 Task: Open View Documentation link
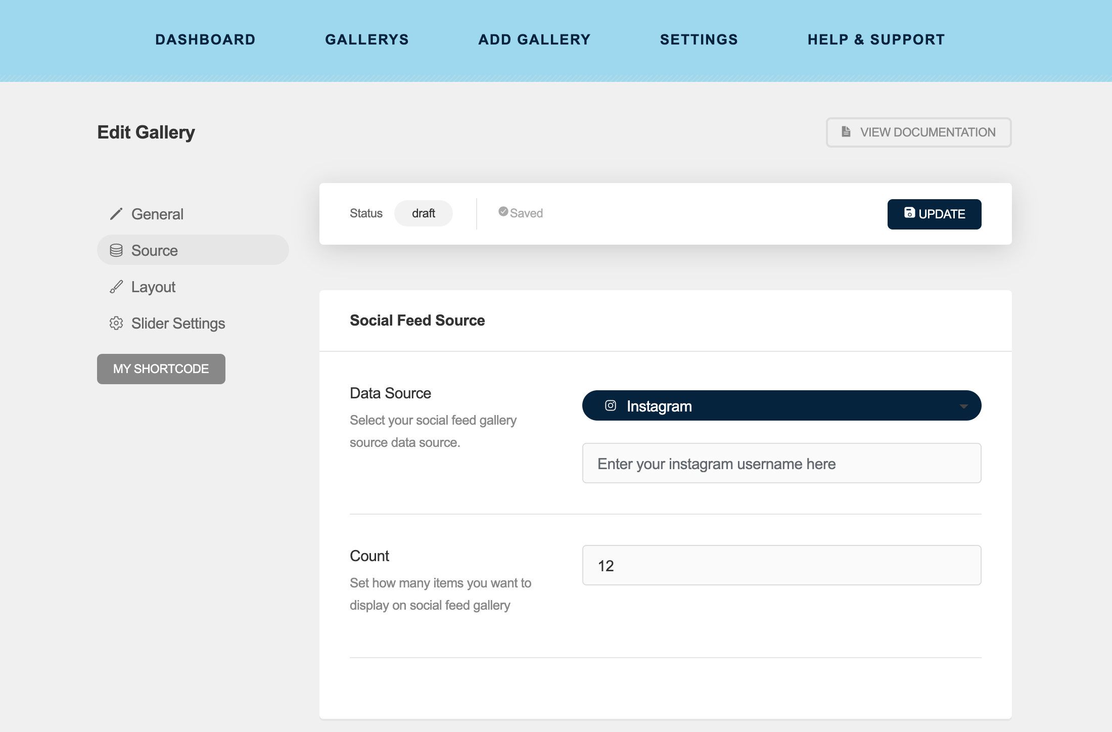(x=918, y=132)
